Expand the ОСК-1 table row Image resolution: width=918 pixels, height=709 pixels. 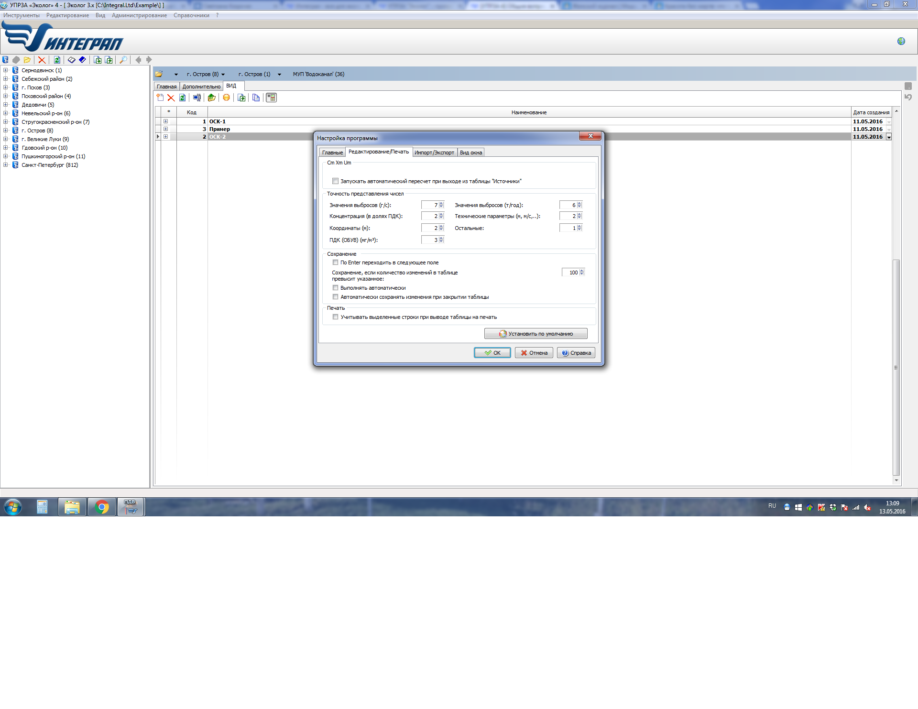pos(165,121)
